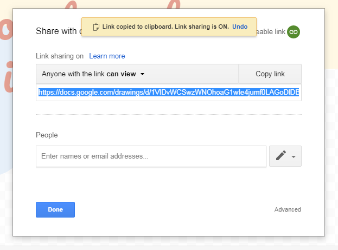338x250 pixels.
Task: Undo link sharing from the notification
Action: coord(240,27)
